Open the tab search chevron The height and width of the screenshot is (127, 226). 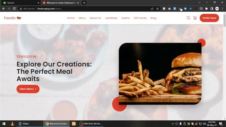pos(199,2)
